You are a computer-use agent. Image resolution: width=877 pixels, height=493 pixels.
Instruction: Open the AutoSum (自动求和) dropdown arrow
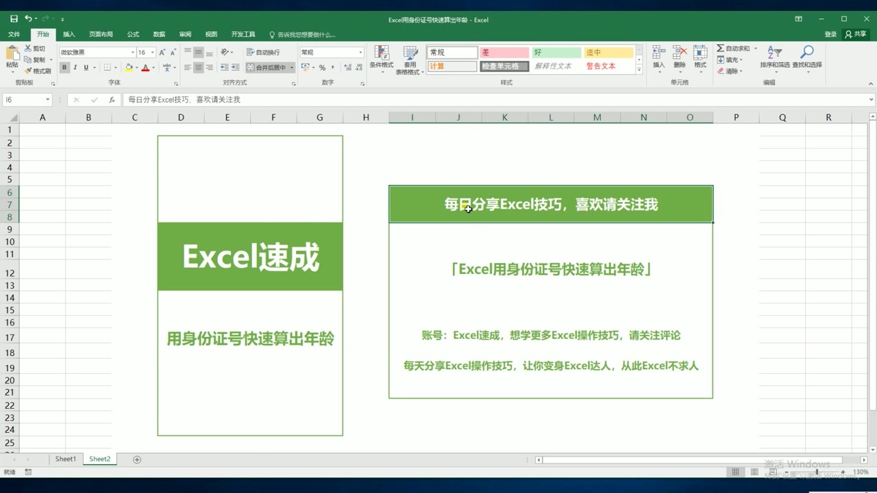(x=756, y=49)
